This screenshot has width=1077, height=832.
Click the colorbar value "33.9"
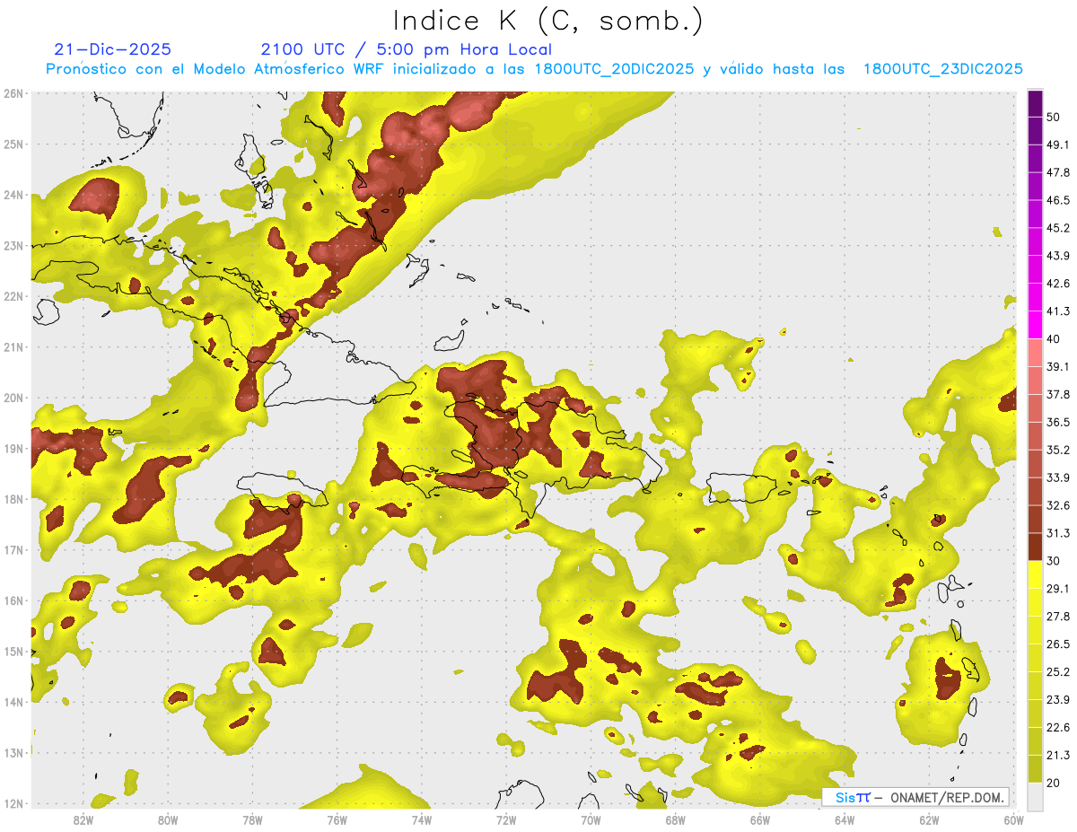(x=1058, y=477)
